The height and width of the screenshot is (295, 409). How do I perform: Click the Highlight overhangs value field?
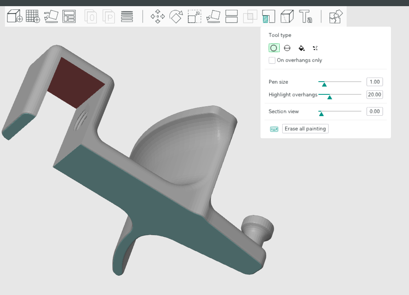click(374, 95)
